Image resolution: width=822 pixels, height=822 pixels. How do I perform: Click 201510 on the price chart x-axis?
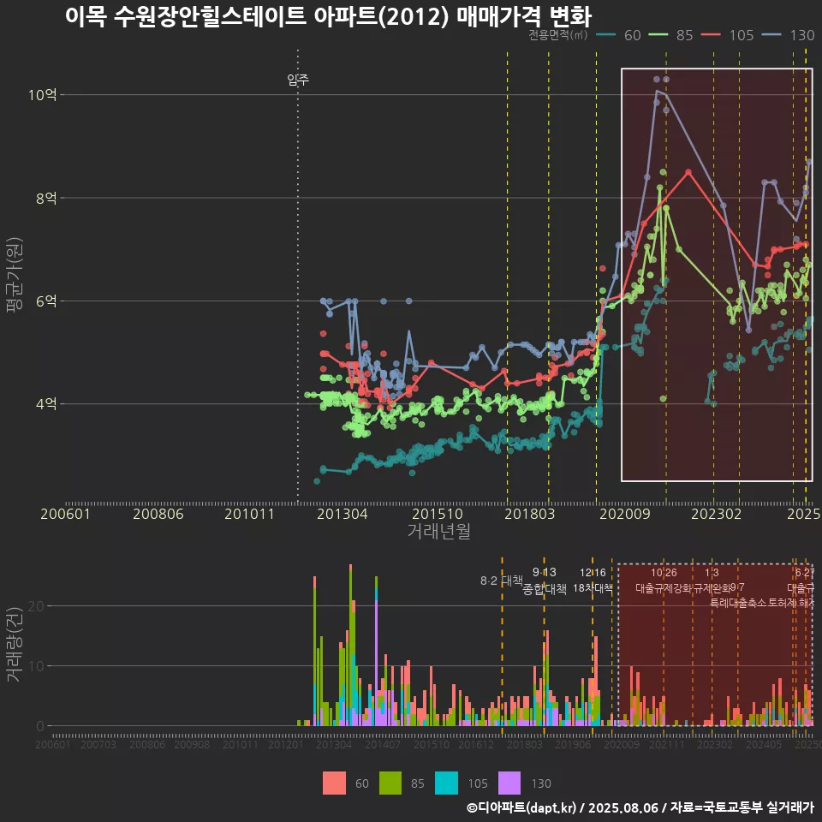pyautogui.click(x=438, y=514)
